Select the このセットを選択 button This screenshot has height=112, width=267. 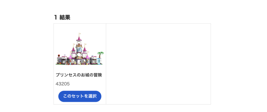(x=80, y=96)
